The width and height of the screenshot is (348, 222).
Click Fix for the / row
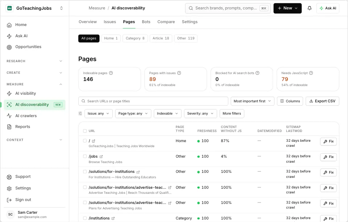pyautogui.click(x=328, y=141)
